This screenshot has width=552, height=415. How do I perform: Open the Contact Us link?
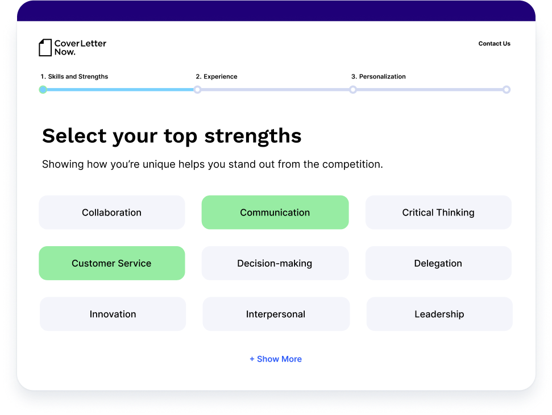pos(494,44)
